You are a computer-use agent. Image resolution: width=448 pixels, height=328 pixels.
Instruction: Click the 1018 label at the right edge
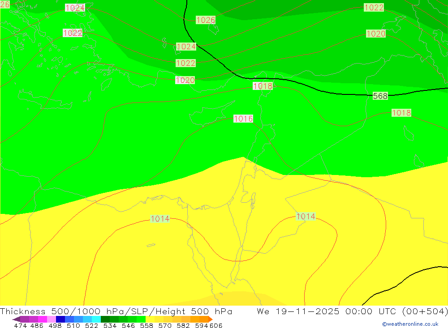pos(401,113)
